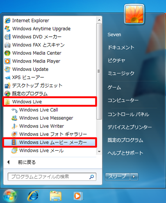Collapse the Windows Live folder

50,102
